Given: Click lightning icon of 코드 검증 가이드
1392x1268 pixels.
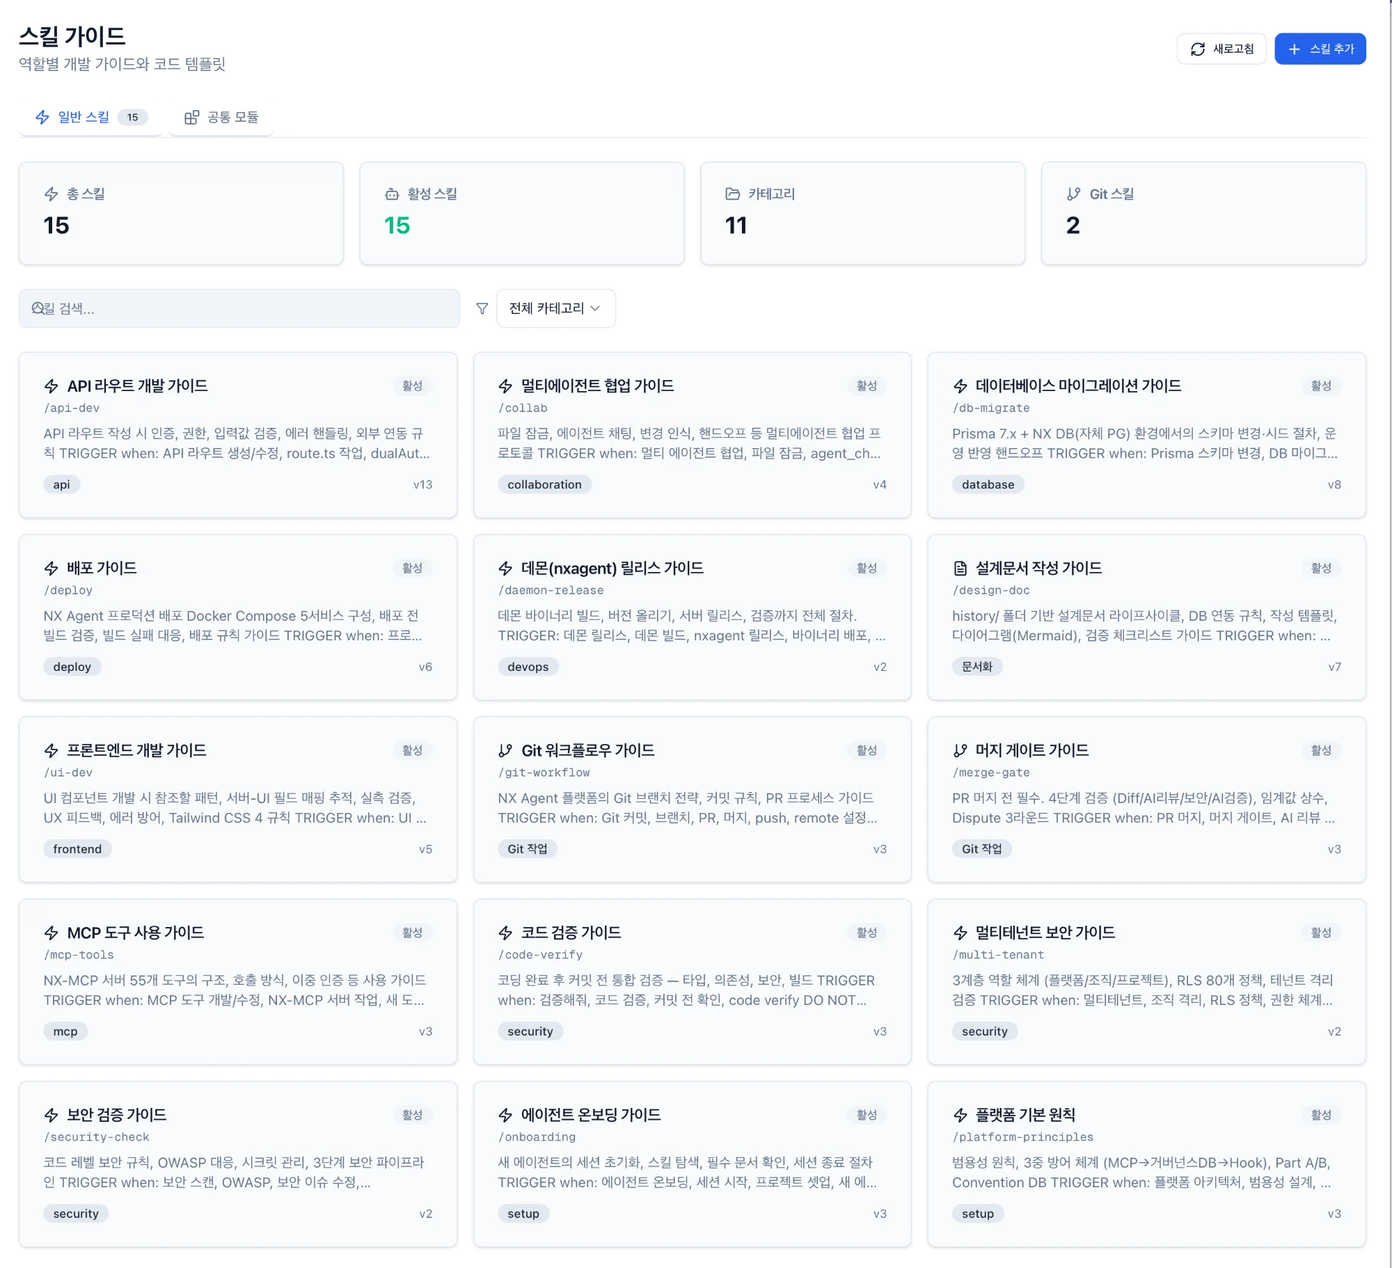Looking at the screenshot, I should pyautogui.click(x=505, y=933).
